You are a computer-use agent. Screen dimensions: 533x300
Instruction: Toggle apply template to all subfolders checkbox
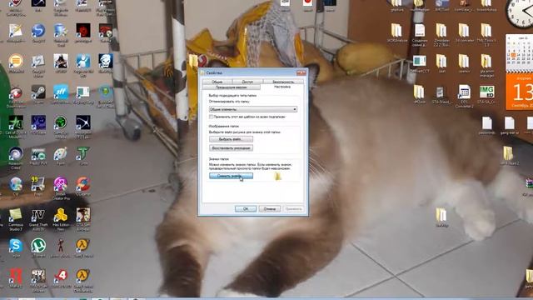click(x=211, y=117)
